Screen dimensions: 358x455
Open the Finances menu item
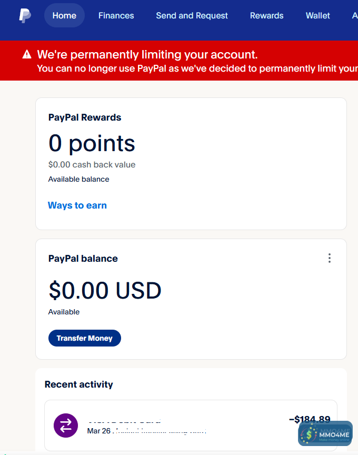[116, 16]
